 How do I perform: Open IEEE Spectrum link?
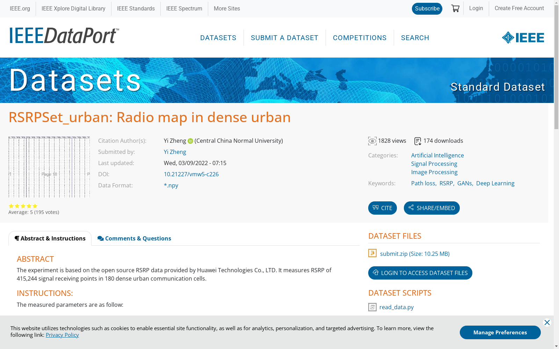click(184, 8)
